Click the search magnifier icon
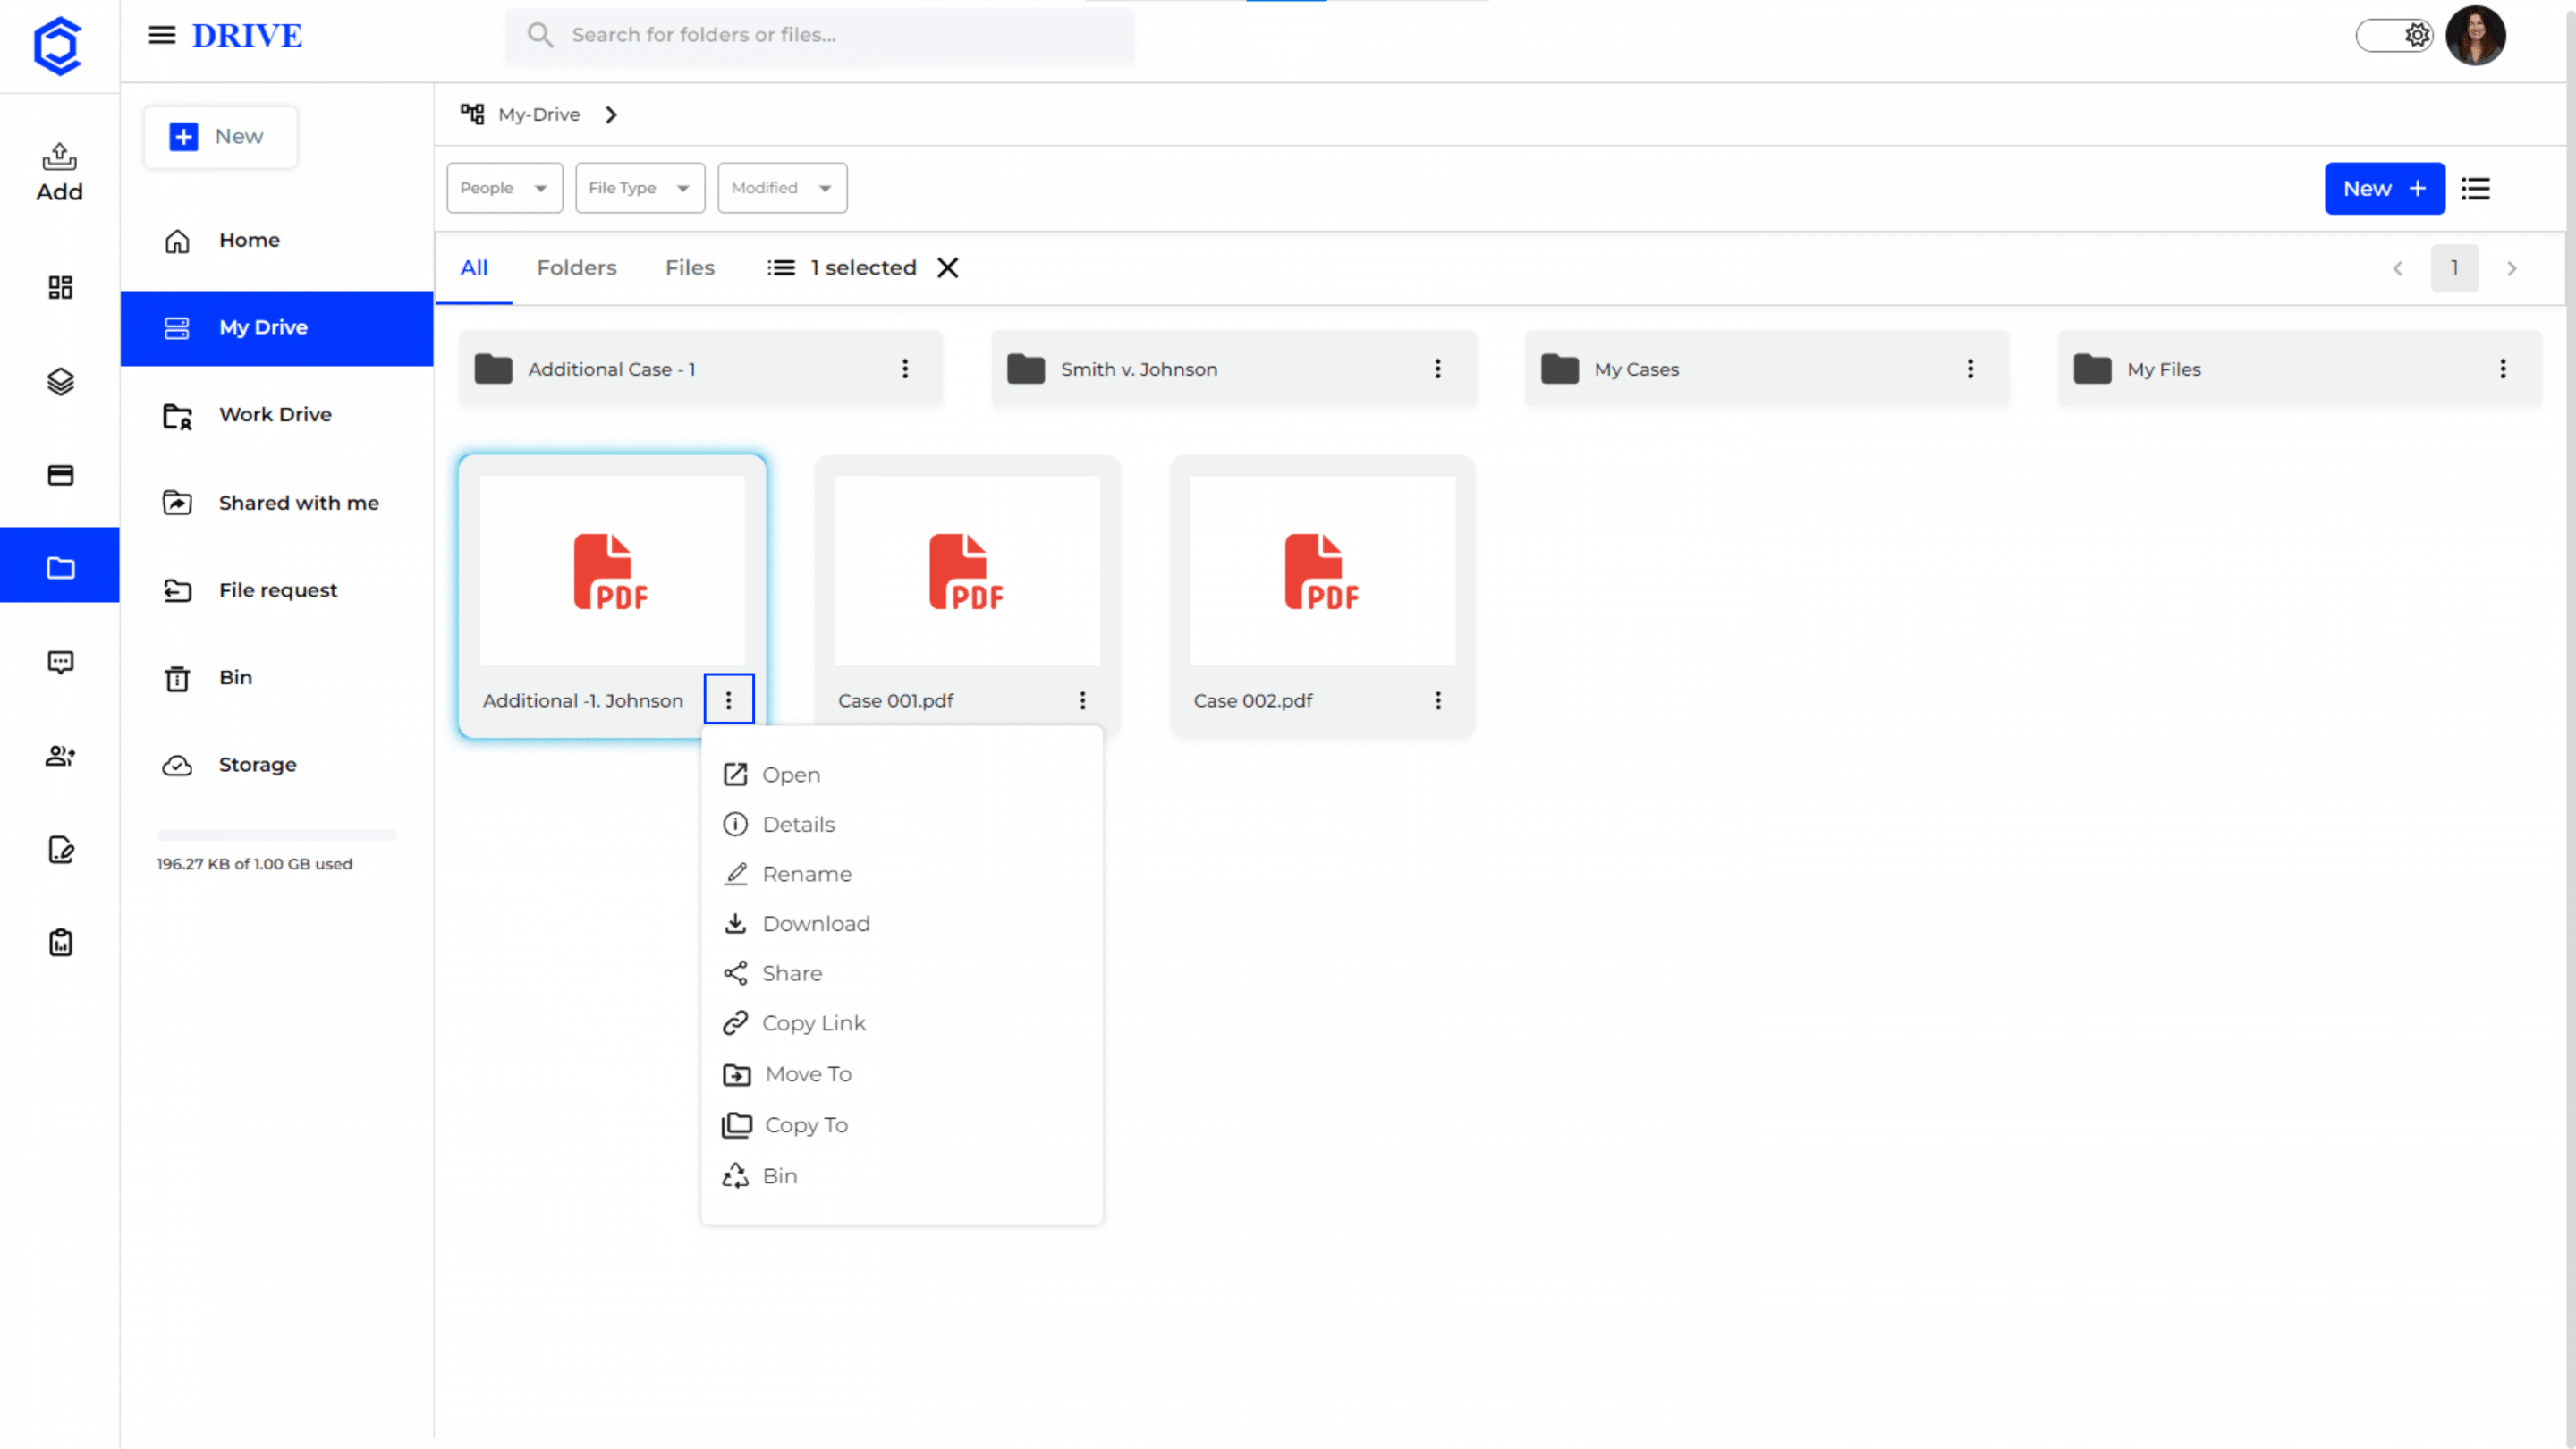Image resolution: width=2576 pixels, height=1449 pixels. 540,35
